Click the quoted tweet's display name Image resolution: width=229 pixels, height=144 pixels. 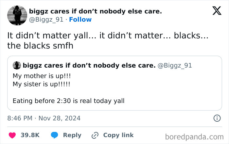[89, 66]
